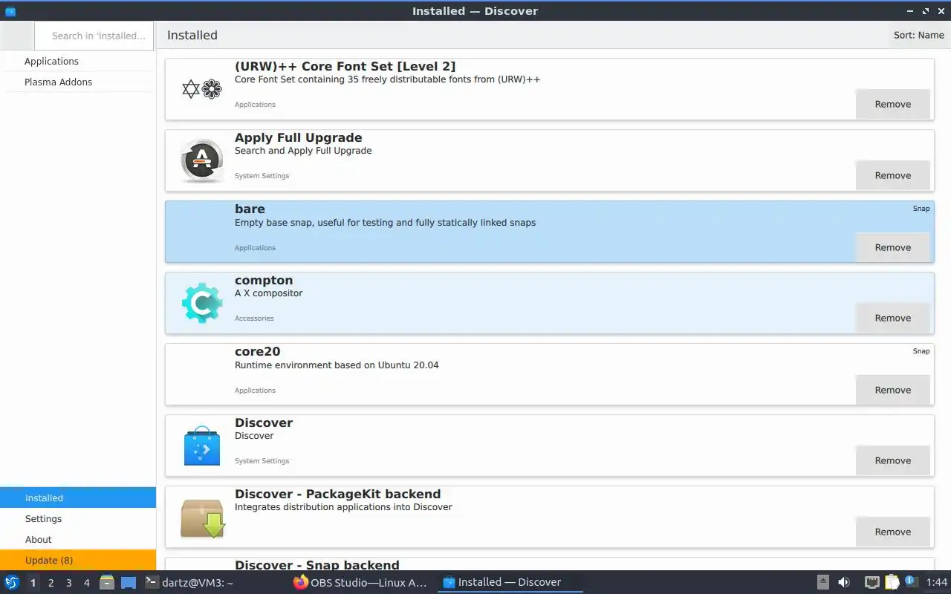Open About in the sidebar
This screenshot has height=594, width=951.
78,540
